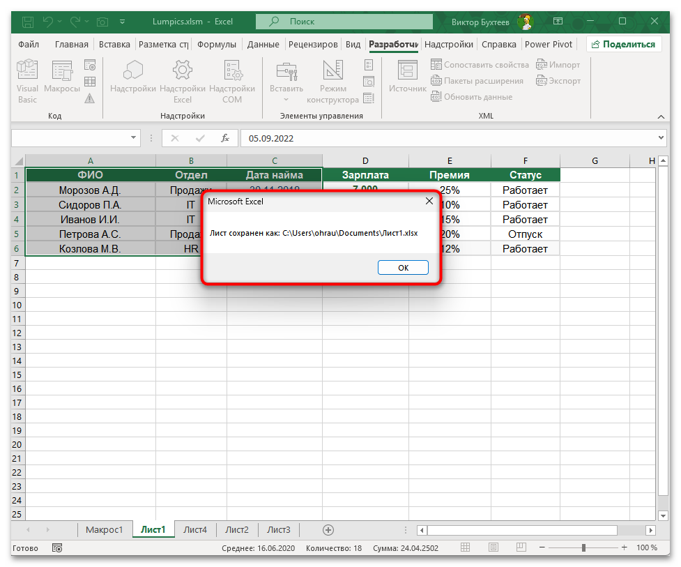The image size is (681, 567).
Task: Switch to Page Layout view icon
Action: (494, 547)
